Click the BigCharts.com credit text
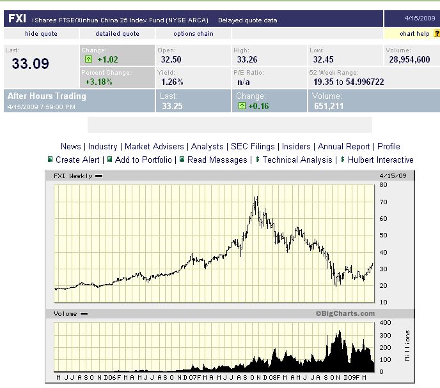440x388 pixels. pyautogui.click(x=345, y=313)
